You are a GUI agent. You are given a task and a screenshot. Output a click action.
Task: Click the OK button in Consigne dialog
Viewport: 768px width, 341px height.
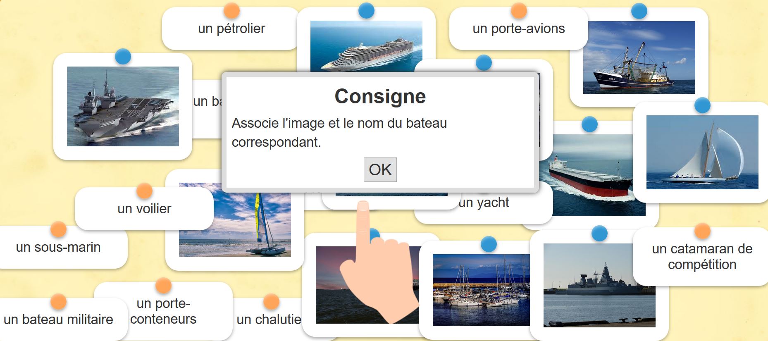(380, 169)
